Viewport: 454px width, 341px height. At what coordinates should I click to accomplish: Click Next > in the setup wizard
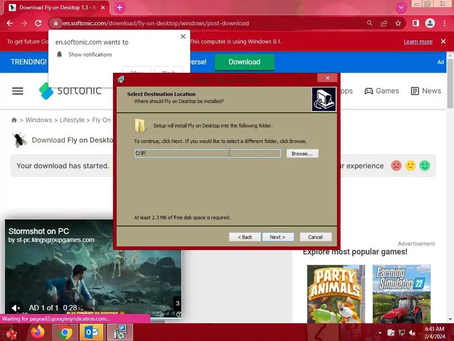pyautogui.click(x=278, y=237)
